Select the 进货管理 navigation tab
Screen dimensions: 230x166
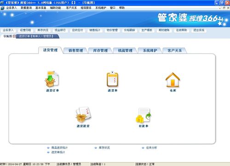pos(50,50)
